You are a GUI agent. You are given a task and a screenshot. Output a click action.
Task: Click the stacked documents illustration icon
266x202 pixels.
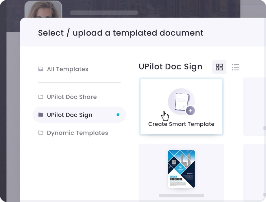click(x=181, y=102)
